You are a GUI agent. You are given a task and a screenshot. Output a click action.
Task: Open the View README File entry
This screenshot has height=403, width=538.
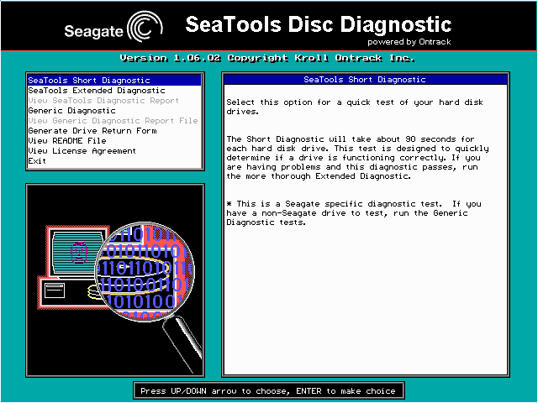[x=67, y=141]
